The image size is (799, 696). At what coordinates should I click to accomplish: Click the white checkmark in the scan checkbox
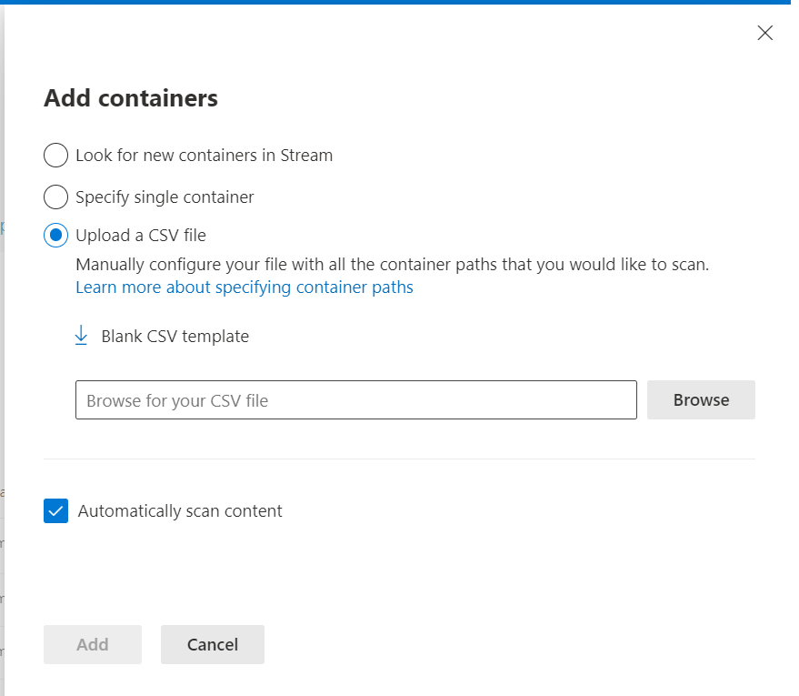(x=56, y=511)
